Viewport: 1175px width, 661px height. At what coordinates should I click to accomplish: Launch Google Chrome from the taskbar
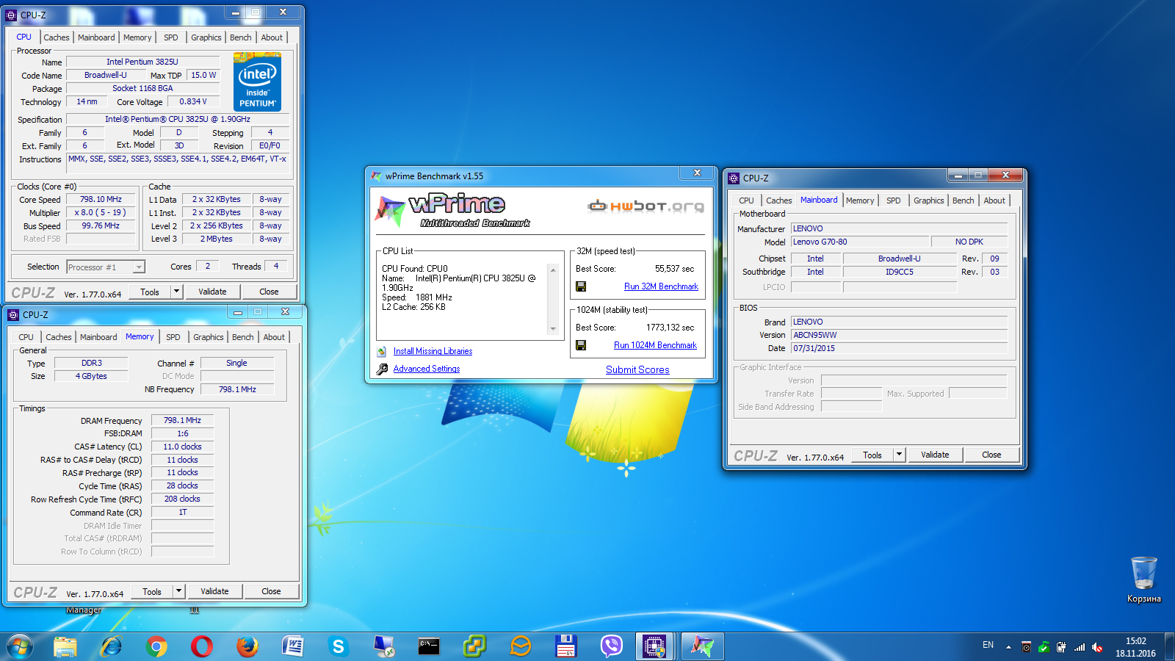pos(156,646)
